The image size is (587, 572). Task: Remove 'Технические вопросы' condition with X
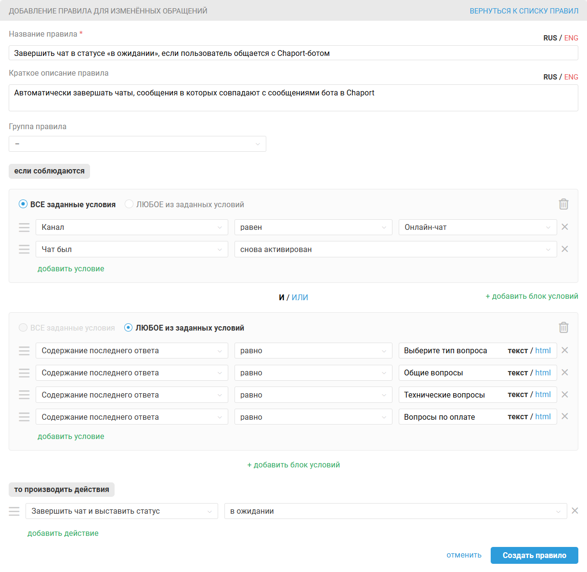click(565, 395)
